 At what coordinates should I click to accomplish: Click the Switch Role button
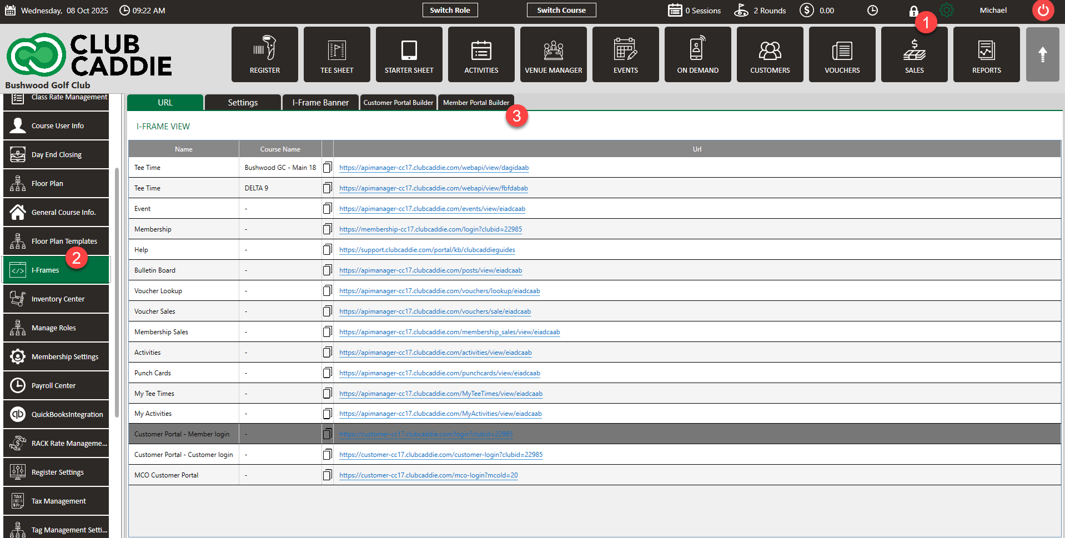click(x=450, y=10)
